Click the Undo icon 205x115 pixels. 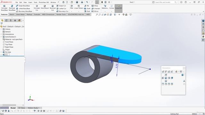pos(87,2)
